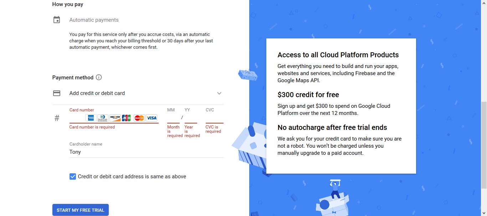Expand the Add credit or debit card chevron
The height and width of the screenshot is (216, 487).
219,93
